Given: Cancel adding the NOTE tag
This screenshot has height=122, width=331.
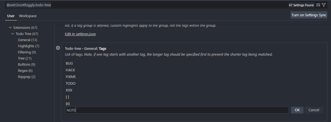Looking at the screenshot, I should point(313,110).
